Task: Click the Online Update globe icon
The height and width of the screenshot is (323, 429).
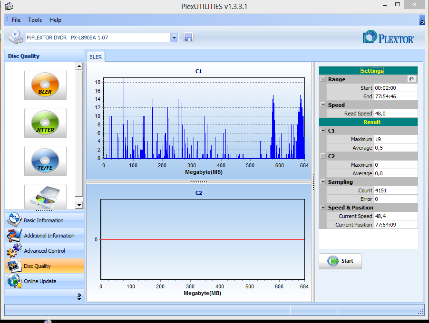Action: coord(14,281)
